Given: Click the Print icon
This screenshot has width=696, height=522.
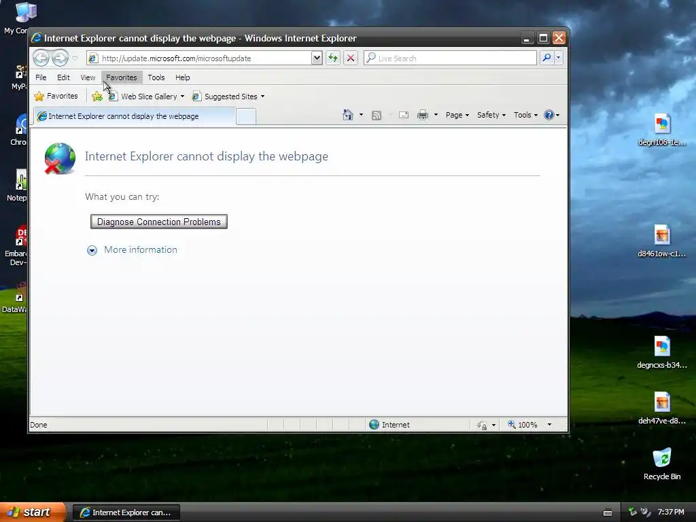Looking at the screenshot, I should click(x=423, y=115).
